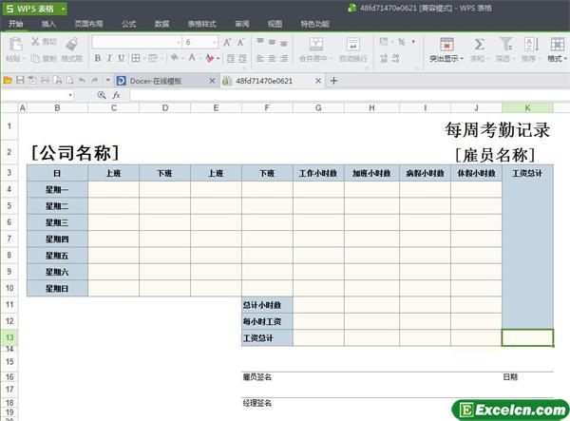Open the Format (格式) dropdown
Image resolution: width=570 pixels, height=421 pixels.
(x=558, y=49)
